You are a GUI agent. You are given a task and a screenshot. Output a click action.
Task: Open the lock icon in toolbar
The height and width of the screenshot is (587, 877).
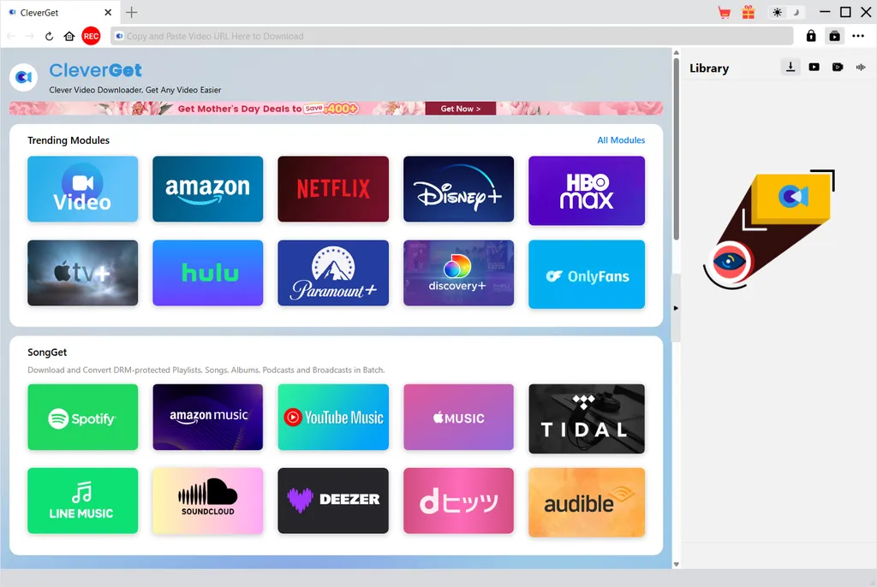pyautogui.click(x=811, y=36)
